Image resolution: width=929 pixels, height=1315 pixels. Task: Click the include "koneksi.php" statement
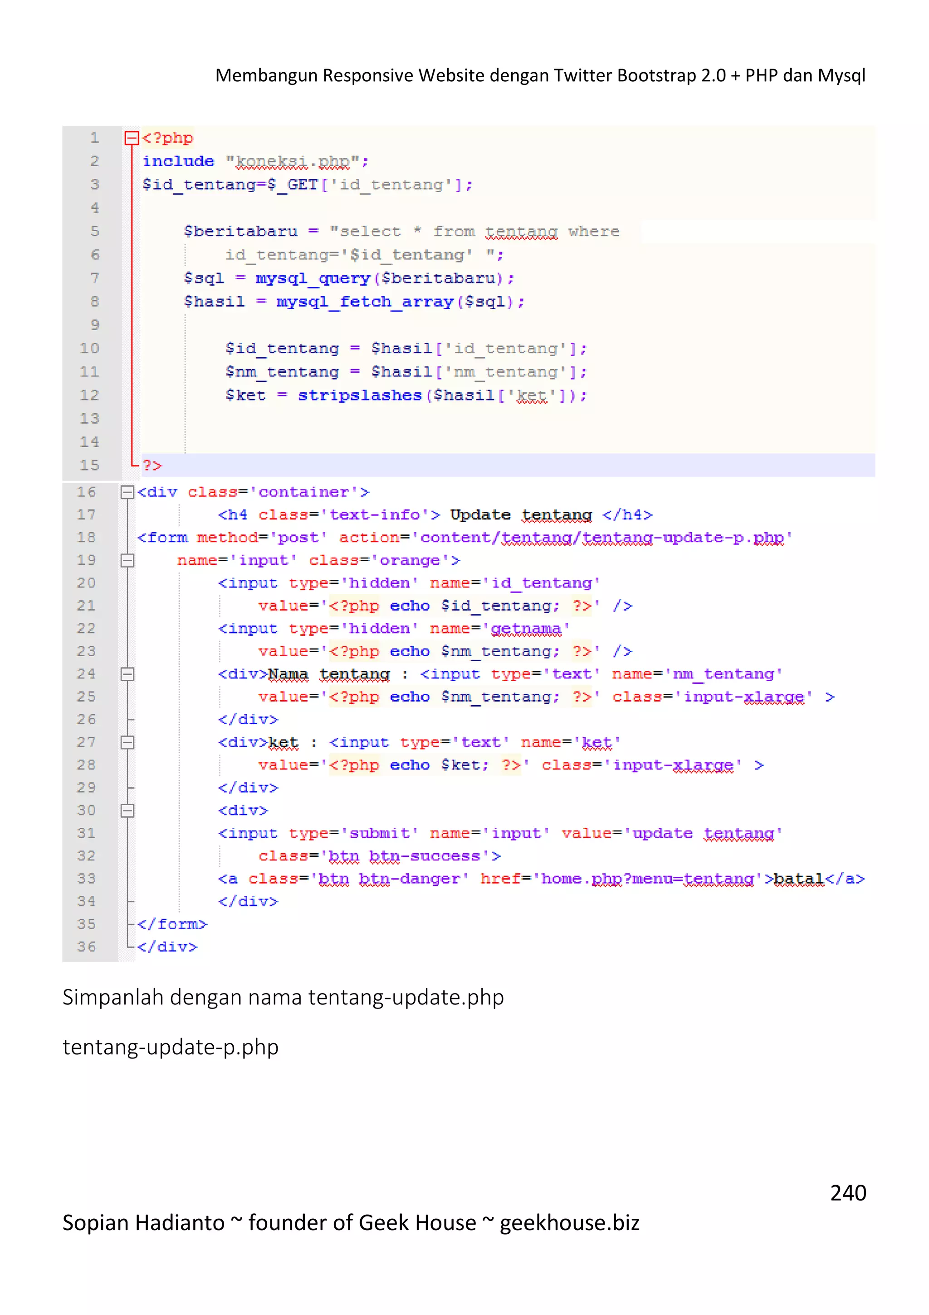pos(256,162)
